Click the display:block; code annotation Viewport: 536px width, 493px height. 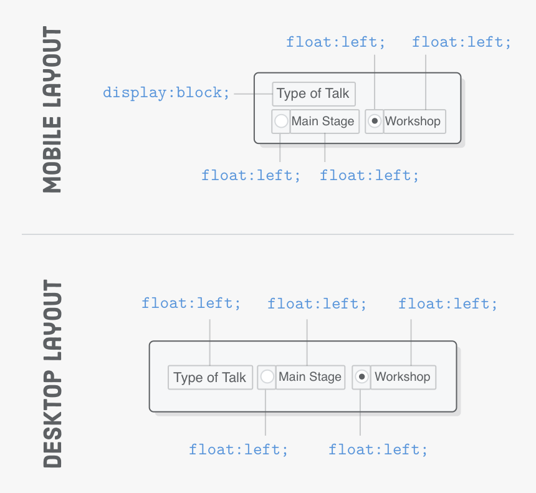pos(166,93)
